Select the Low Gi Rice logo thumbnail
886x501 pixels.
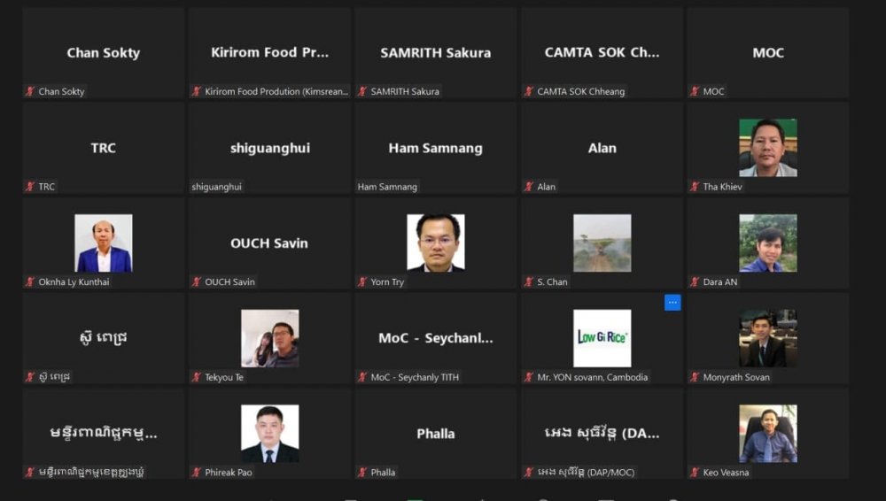point(602,338)
